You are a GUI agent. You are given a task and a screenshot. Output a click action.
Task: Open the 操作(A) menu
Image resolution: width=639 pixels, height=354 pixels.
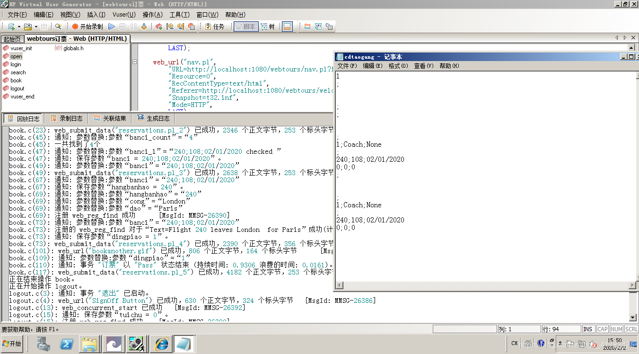point(152,15)
